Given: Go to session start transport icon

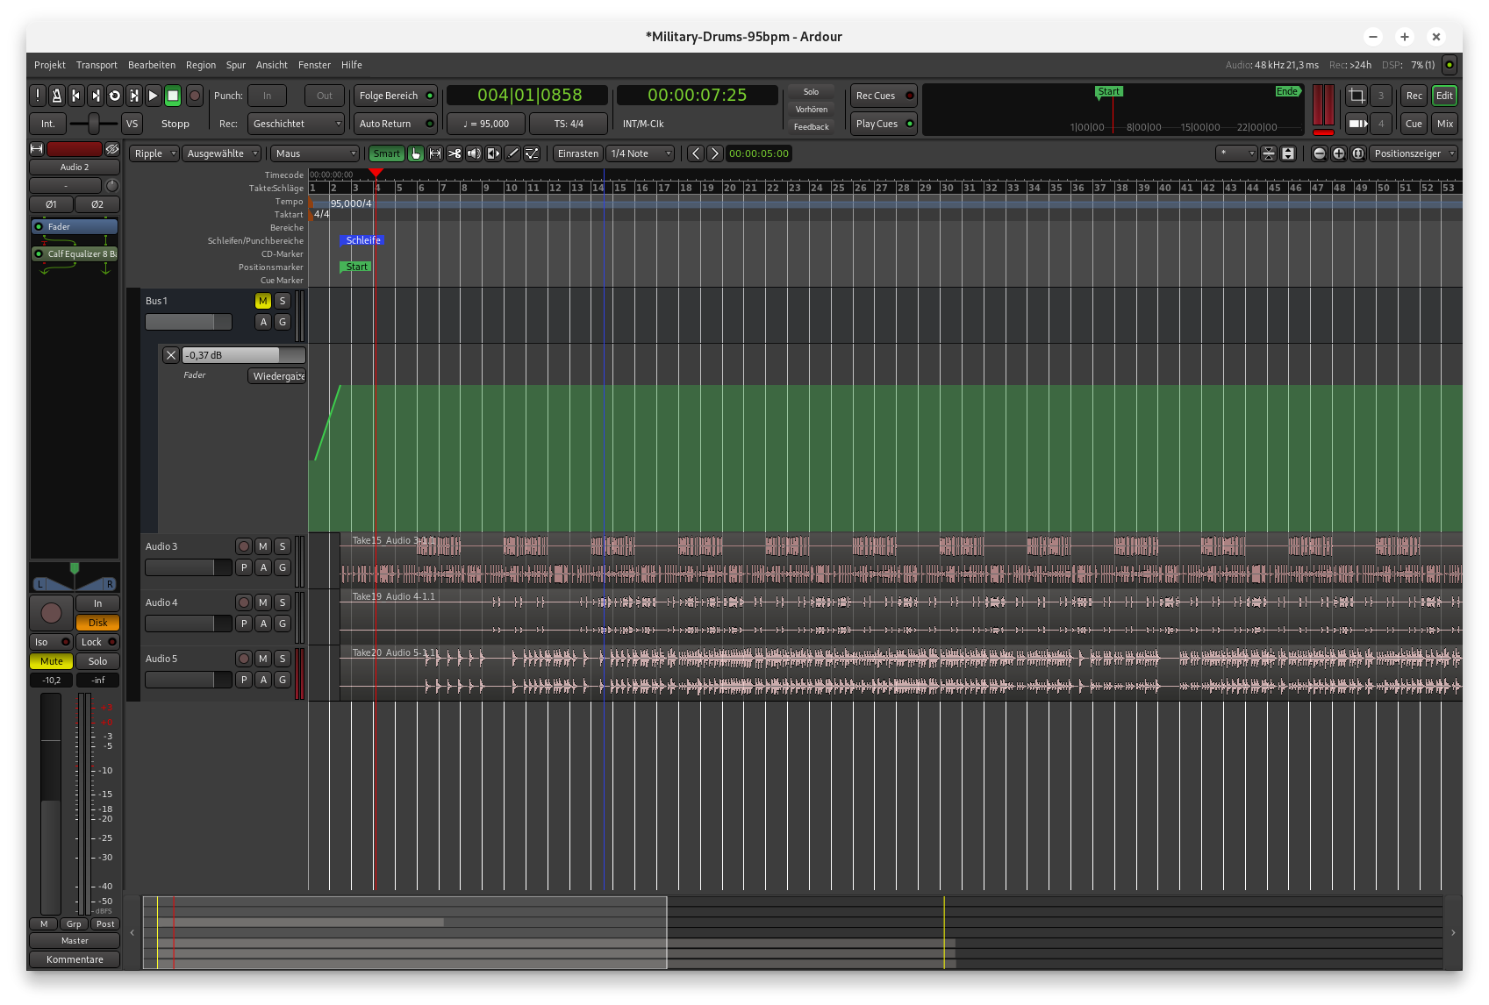Looking at the screenshot, I should (x=76, y=96).
